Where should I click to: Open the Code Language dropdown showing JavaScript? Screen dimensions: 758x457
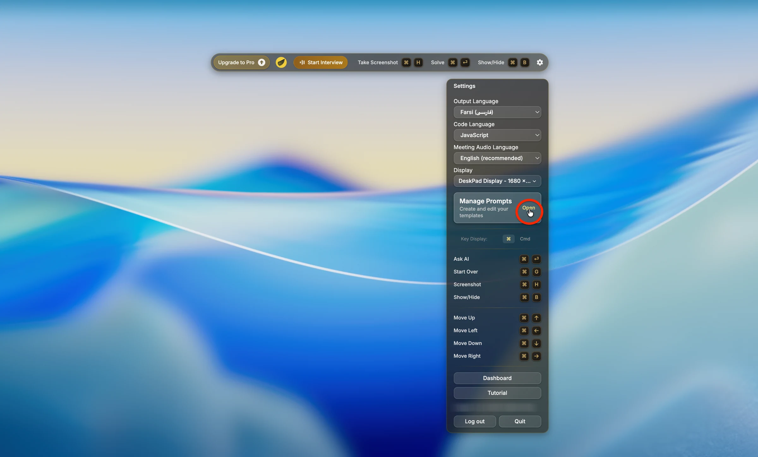tap(497, 135)
